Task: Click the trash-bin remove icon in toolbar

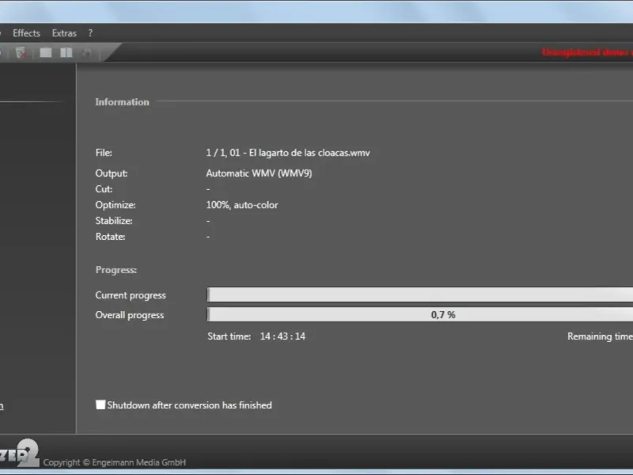Action: coord(21,52)
